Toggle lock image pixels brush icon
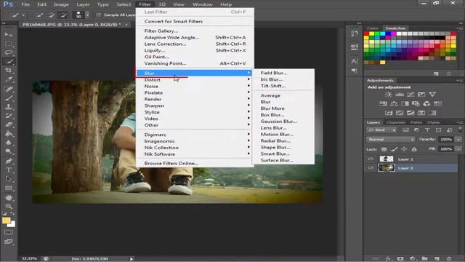This screenshot has height=262, width=465. click(394, 149)
